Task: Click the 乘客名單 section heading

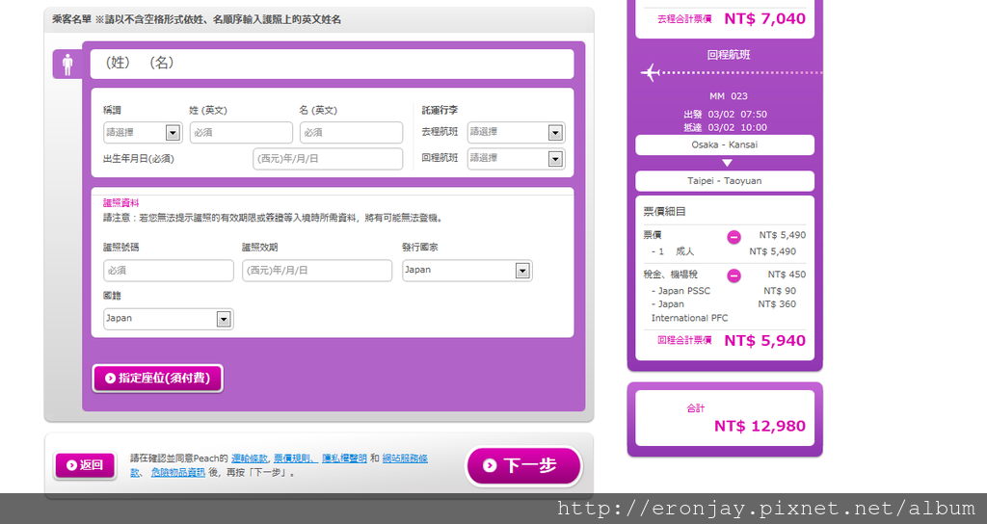Action: [71, 19]
